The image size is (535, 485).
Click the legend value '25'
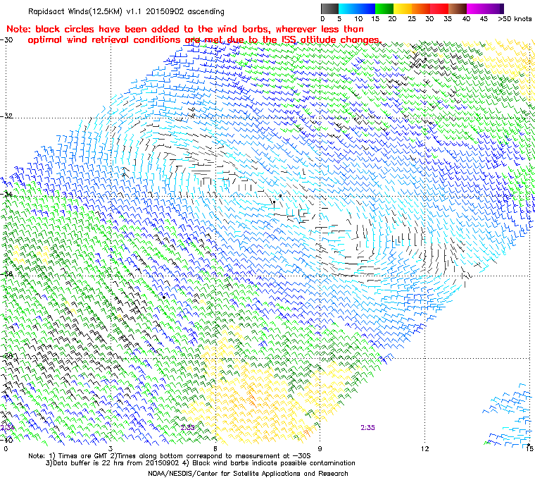coord(412,19)
